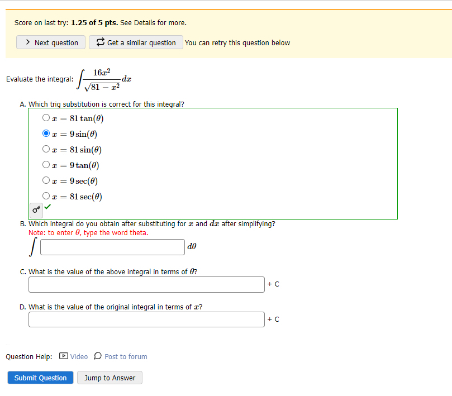Select the x = 81 tan(θ) substitution option
The image size is (452, 396).
[x=46, y=117]
